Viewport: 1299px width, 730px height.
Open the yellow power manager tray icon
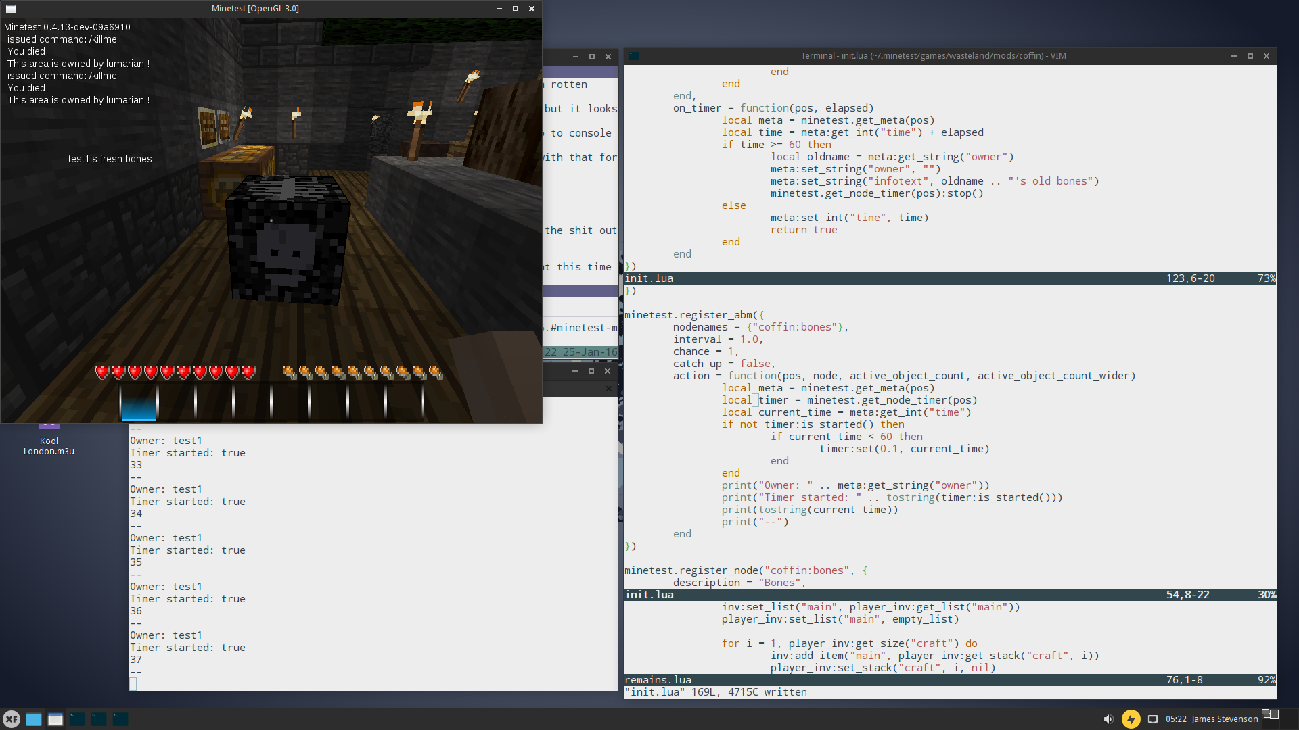pyautogui.click(x=1131, y=719)
